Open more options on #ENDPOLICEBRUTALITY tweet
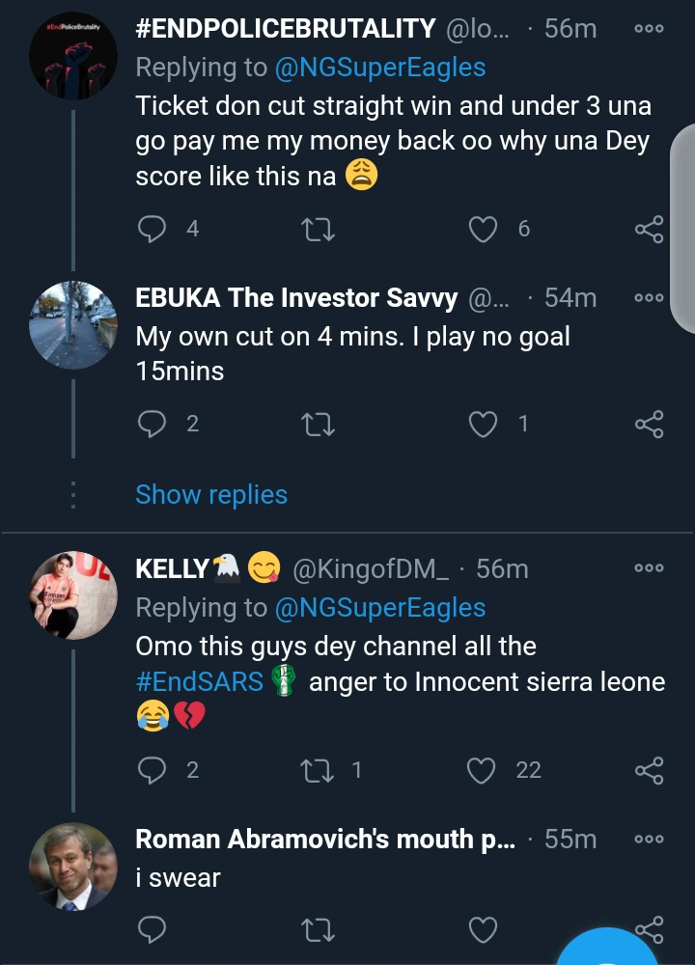695x965 pixels. point(649,29)
